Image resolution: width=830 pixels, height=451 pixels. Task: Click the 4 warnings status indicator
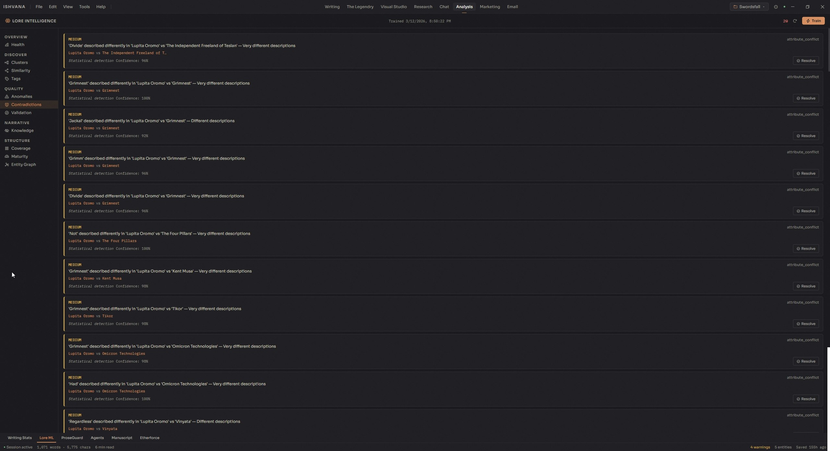(760, 447)
